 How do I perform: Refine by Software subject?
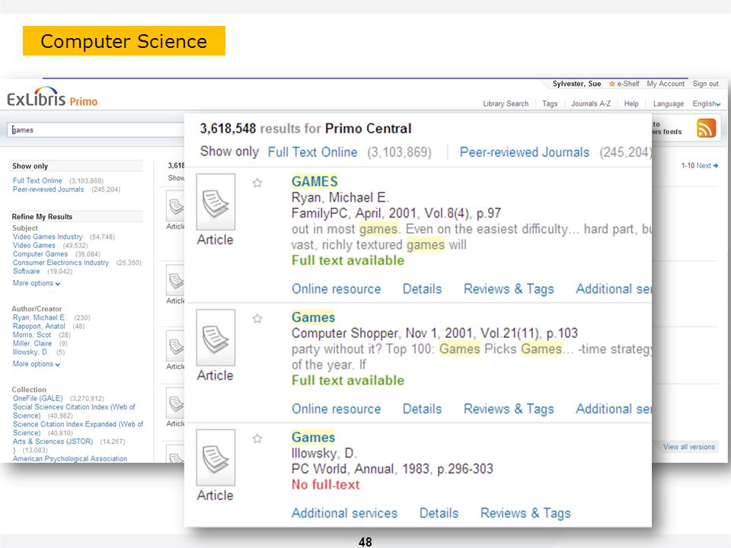pos(26,271)
